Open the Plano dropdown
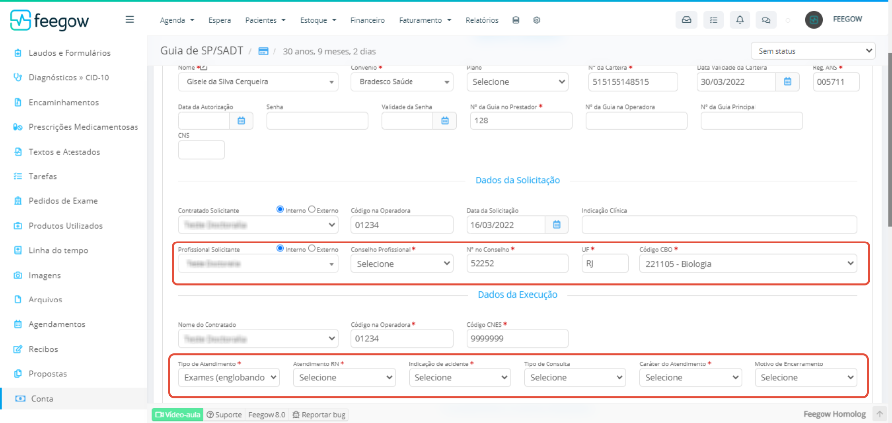The width and height of the screenshot is (892, 423). 517,82
